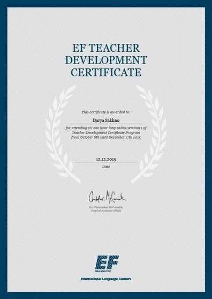This screenshot has width=212, height=299.
Task: Click the date value '12.12.2015'
Action: pyautogui.click(x=106, y=160)
